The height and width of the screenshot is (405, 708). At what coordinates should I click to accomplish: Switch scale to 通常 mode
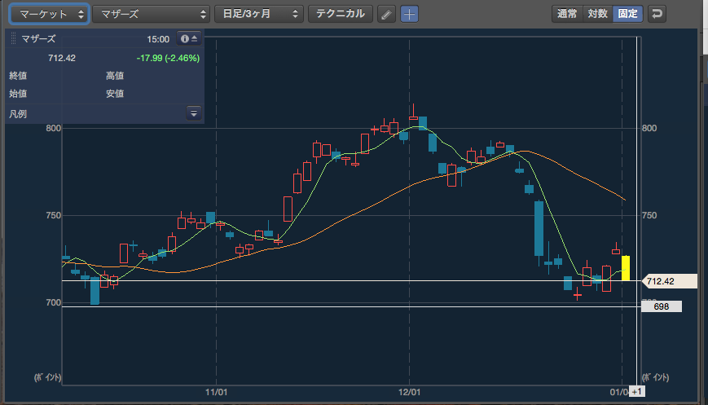click(567, 14)
